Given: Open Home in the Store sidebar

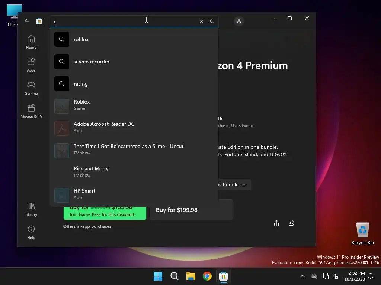Looking at the screenshot, I should click(31, 42).
